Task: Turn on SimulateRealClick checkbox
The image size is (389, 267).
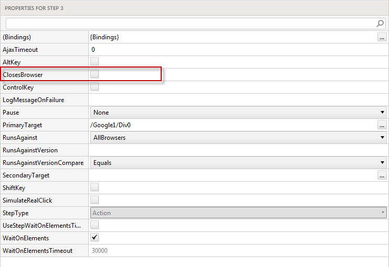Action: click(x=94, y=200)
